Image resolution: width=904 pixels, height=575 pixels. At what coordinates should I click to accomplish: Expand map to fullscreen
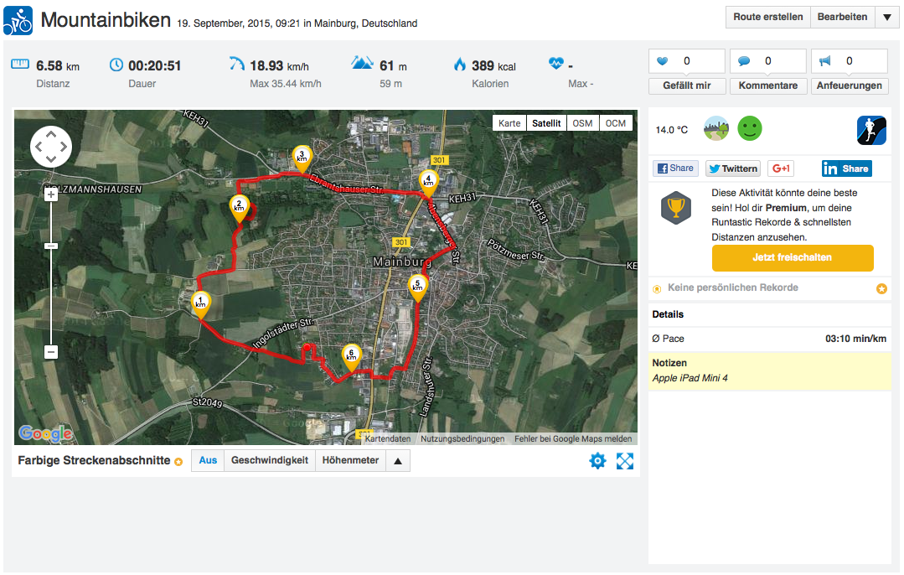tap(625, 461)
